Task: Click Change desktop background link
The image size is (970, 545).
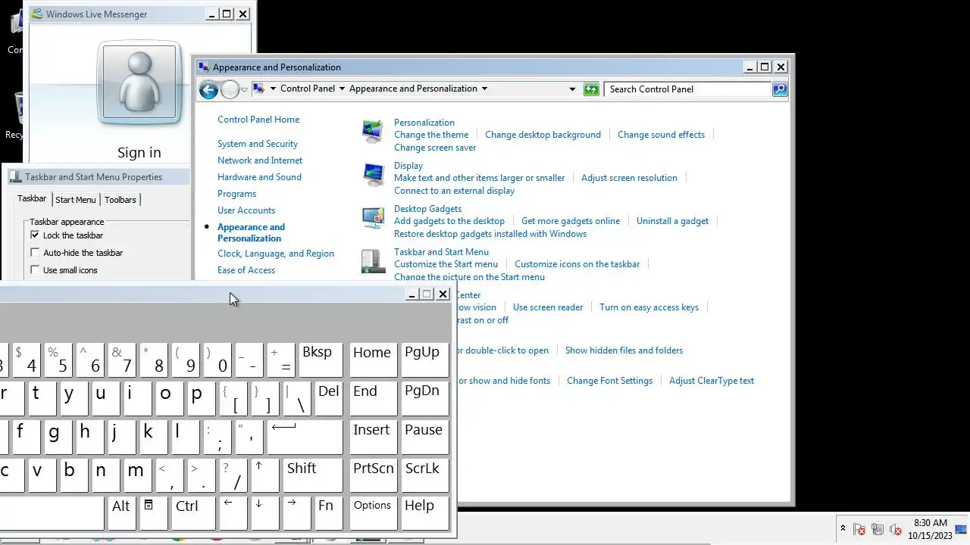Action: point(543,135)
